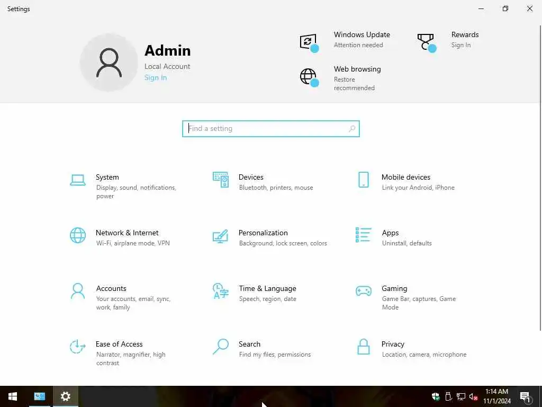Click the Sign in link under Local Account

coord(156,77)
